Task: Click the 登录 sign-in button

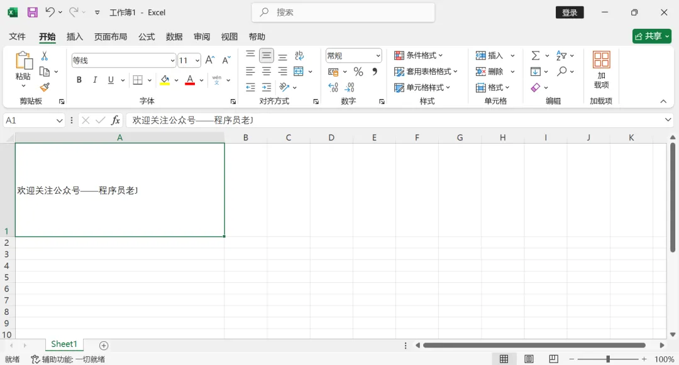Action: click(570, 13)
